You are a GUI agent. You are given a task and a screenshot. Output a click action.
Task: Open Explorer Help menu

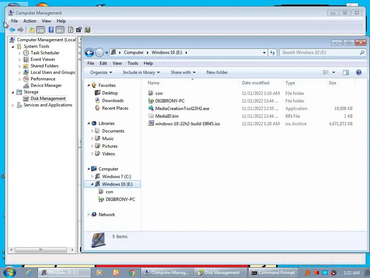pos(148,63)
